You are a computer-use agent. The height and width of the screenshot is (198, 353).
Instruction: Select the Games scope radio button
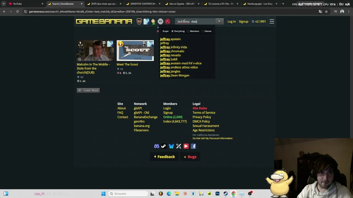click(x=203, y=31)
